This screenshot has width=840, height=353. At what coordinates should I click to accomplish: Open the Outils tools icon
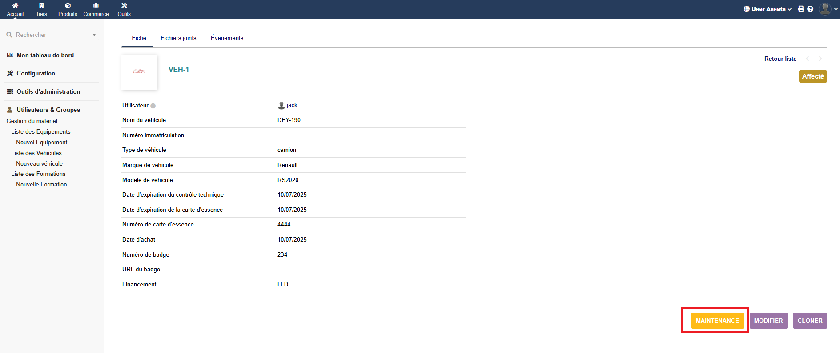point(124,6)
